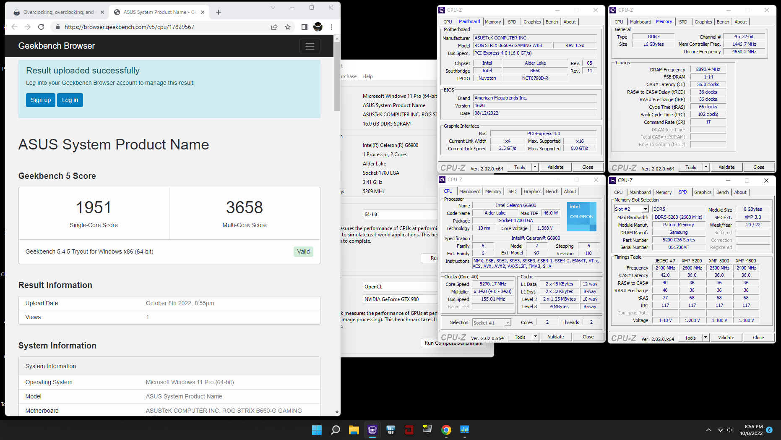Select Memory tab in the Mainboard CPU-Z window
781x440 pixels.
click(x=493, y=22)
